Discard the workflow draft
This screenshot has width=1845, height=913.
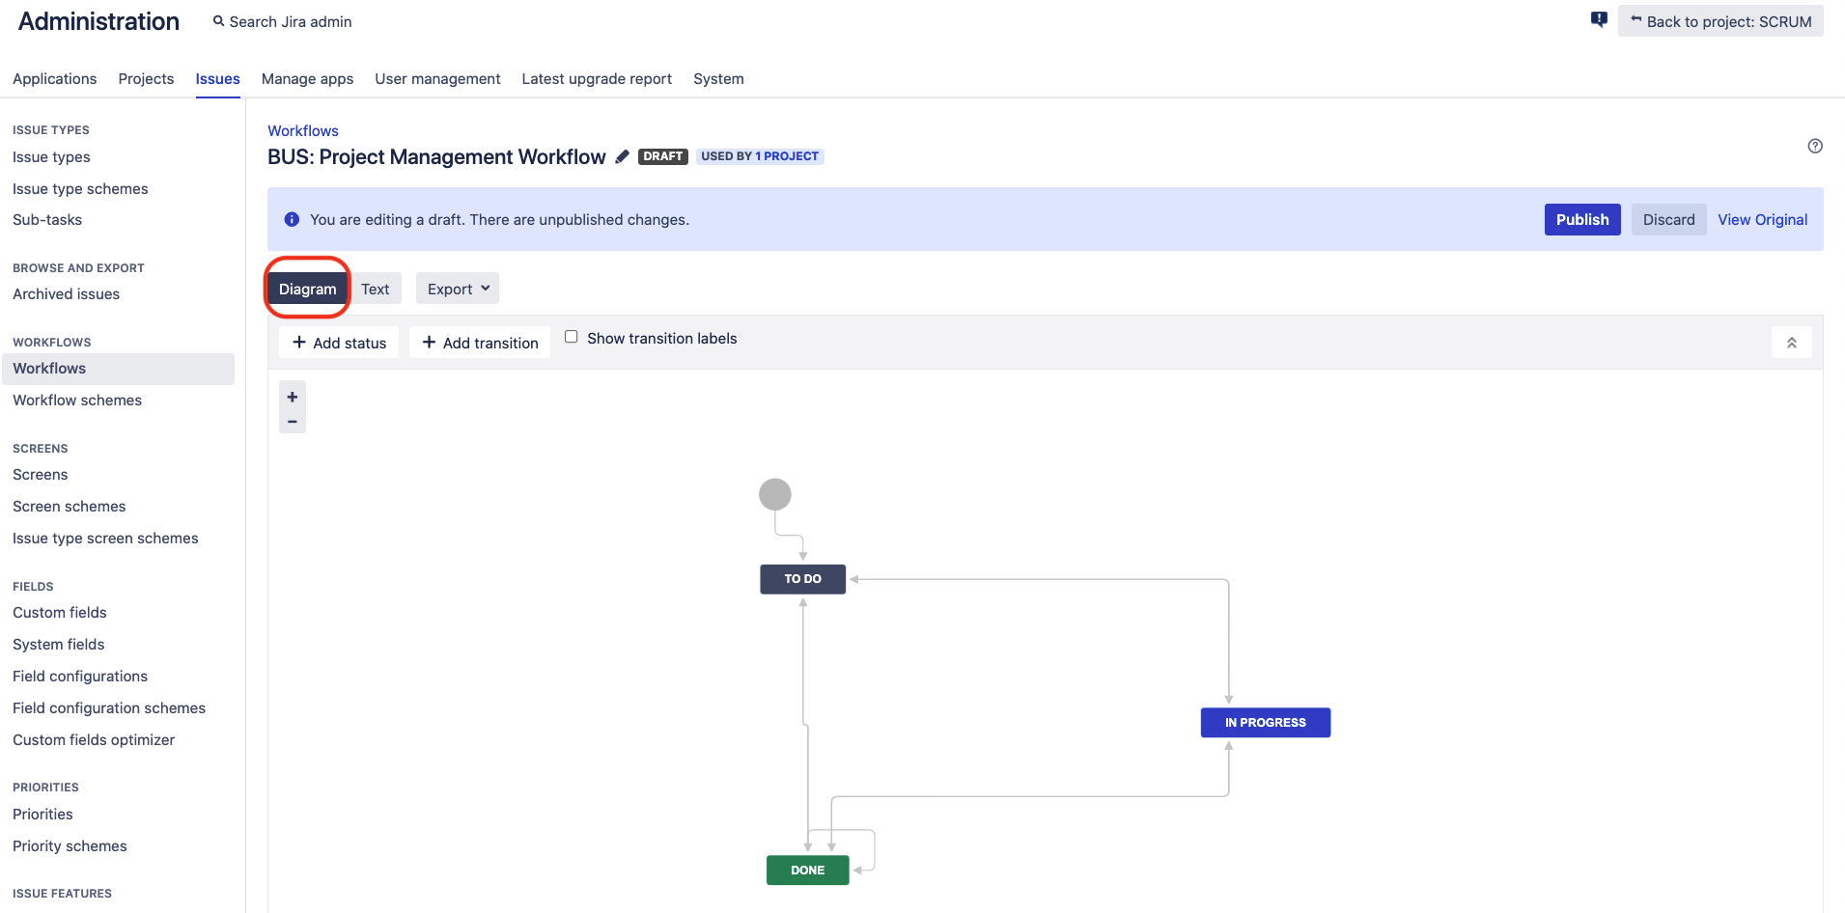(1668, 219)
